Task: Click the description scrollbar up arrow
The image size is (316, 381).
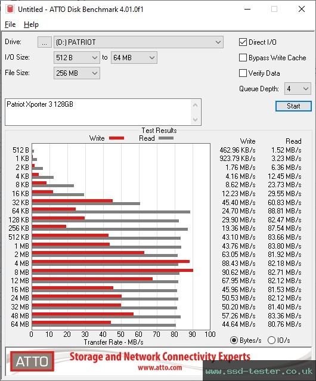Action: click(196, 105)
